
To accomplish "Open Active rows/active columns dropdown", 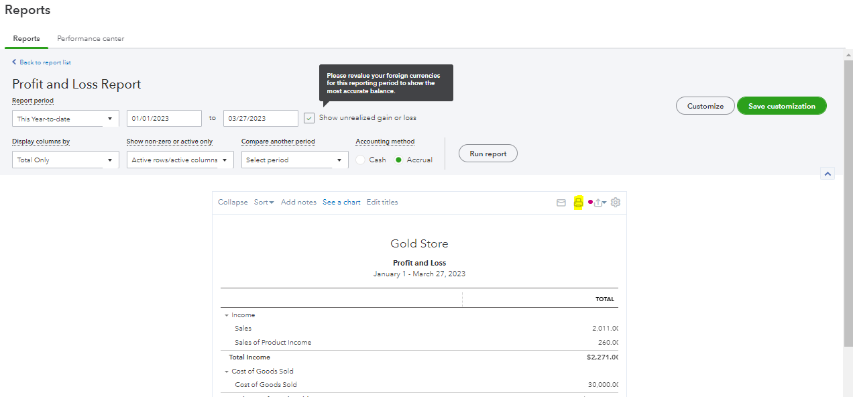I will (180, 160).
